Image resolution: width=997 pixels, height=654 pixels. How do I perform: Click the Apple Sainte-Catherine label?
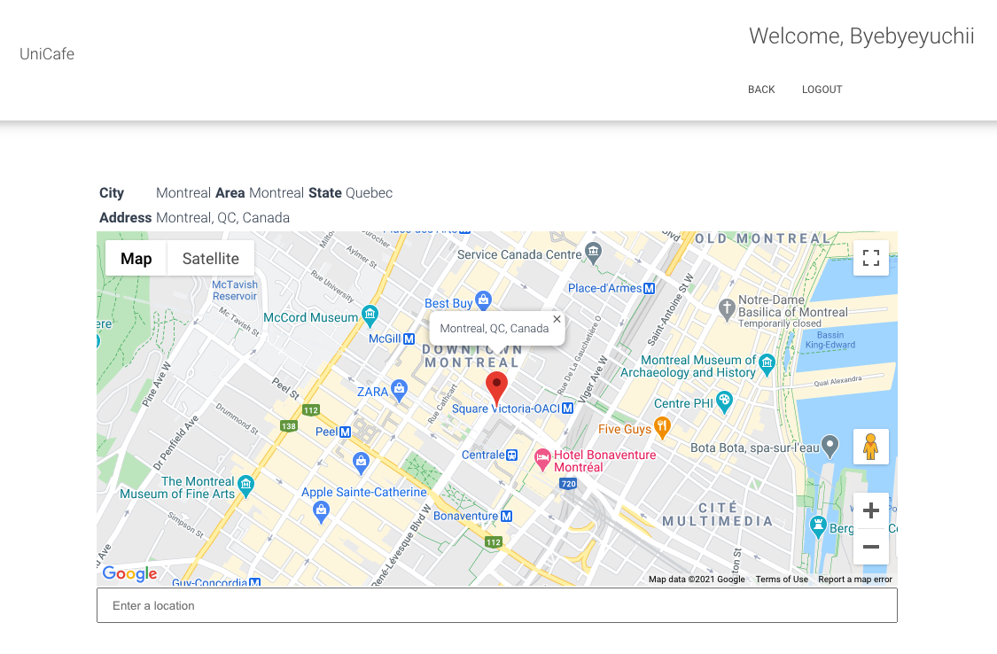pos(363,492)
